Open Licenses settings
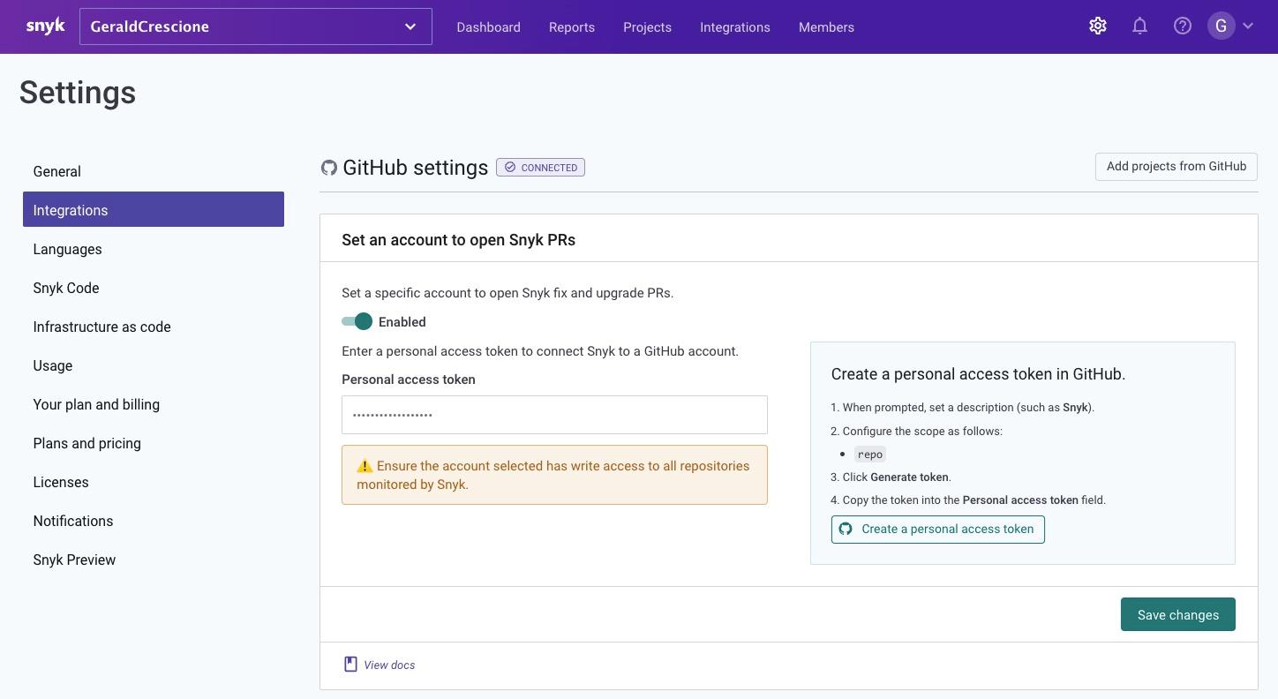1278x699 pixels. click(x=154, y=482)
